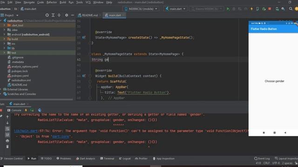The height and width of the screenshot is (167, 298).
Task: Tap Android home circle in emulator preview
Action: 274,133
